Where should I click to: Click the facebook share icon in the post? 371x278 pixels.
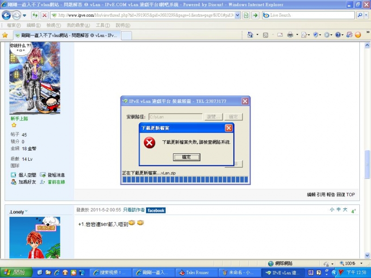pyautogui.click(x=156, y=210)
